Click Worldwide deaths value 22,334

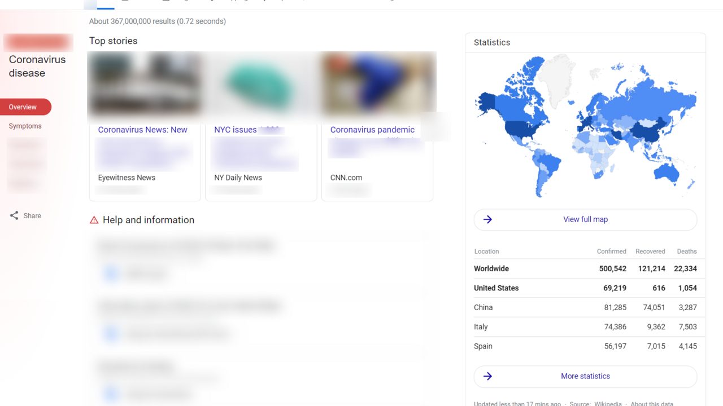685,269
